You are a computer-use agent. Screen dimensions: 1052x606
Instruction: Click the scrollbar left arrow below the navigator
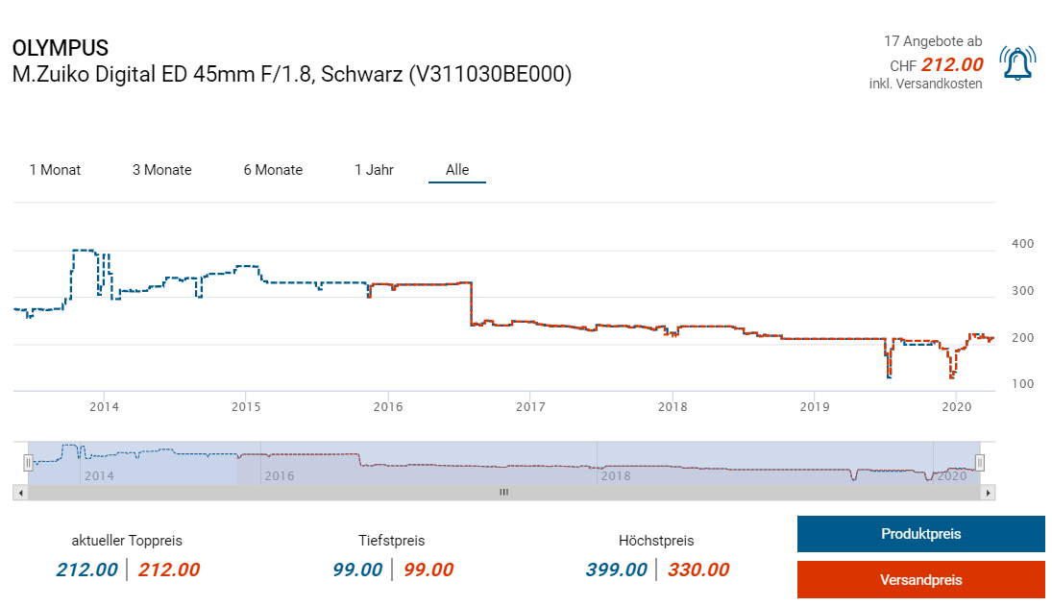[20, 493]
